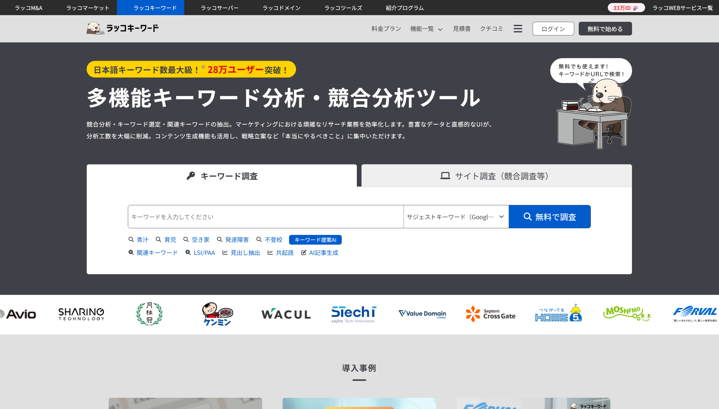Select the magnifier icon beside 不登校
Viewport: 719px width, 409px height.
click(259, 239)
